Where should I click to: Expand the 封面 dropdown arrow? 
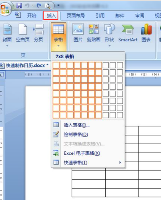pyautogui.click(x=7, y=46)
